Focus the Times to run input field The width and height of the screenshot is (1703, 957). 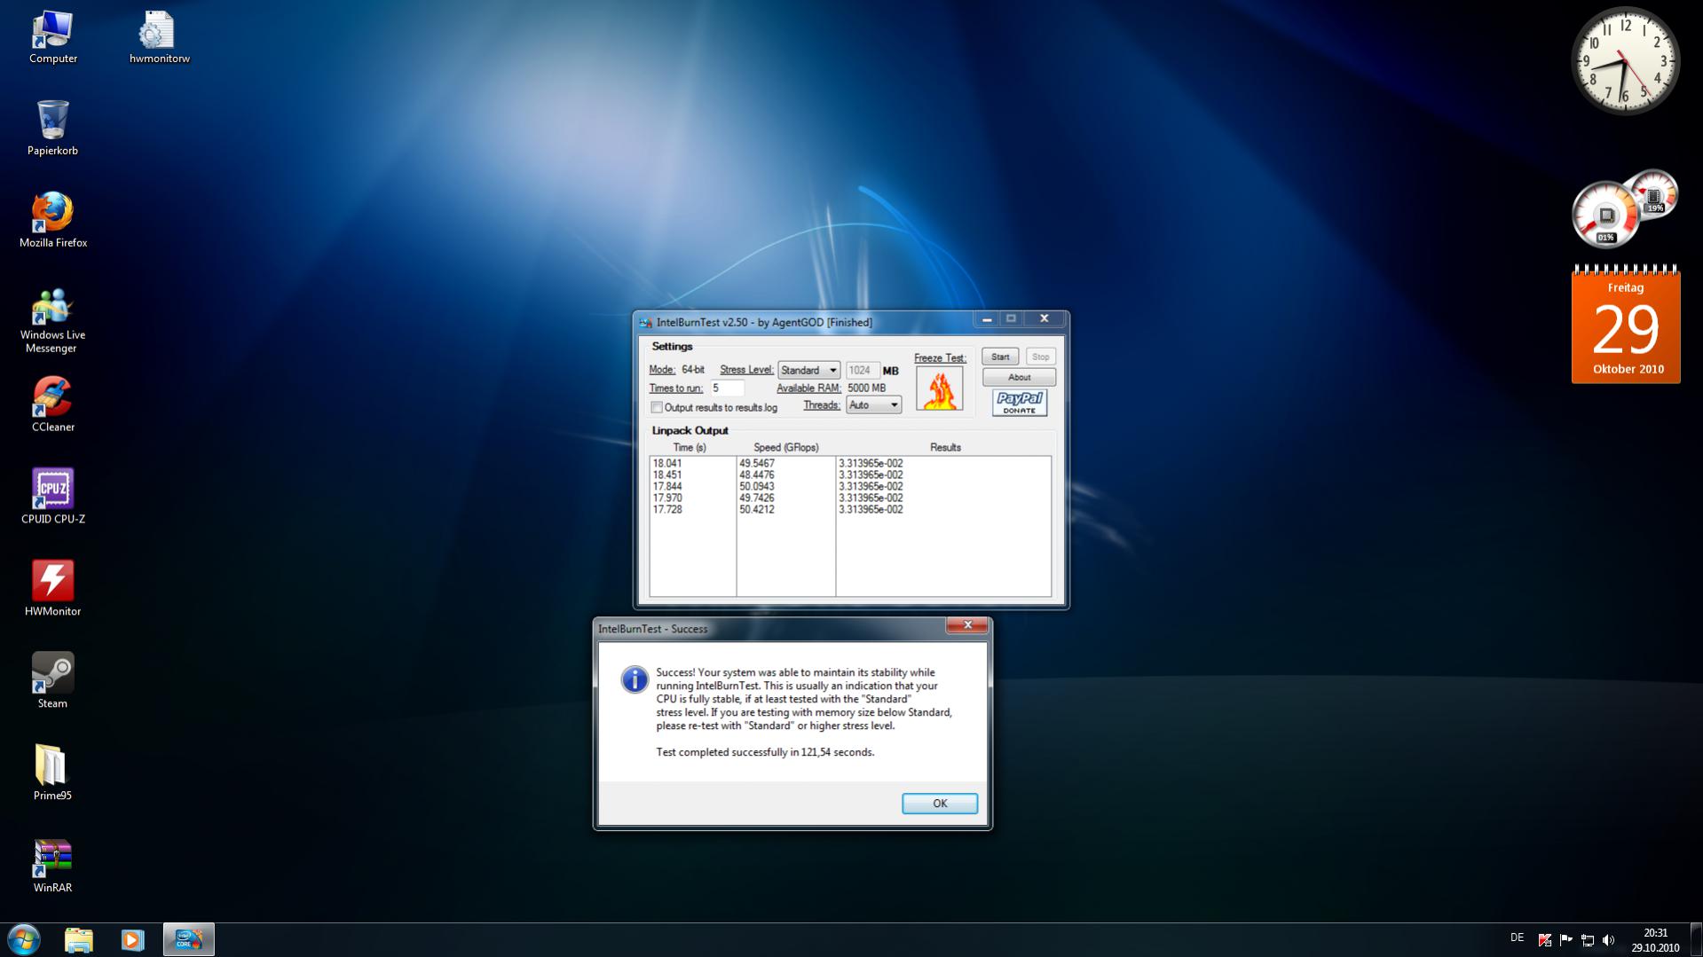point(727,388)
